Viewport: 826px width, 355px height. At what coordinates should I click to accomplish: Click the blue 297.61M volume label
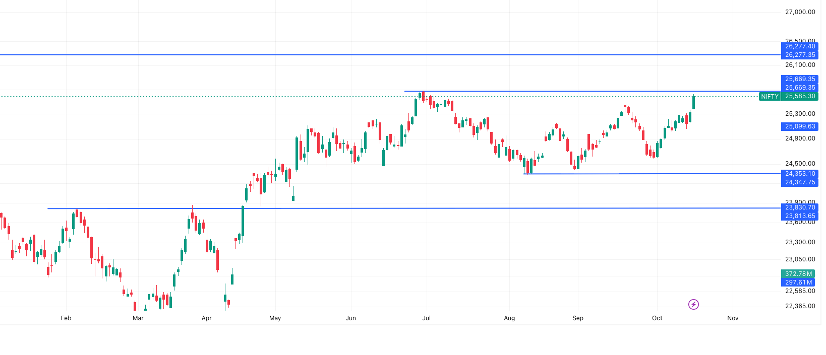tap(798, 282)
